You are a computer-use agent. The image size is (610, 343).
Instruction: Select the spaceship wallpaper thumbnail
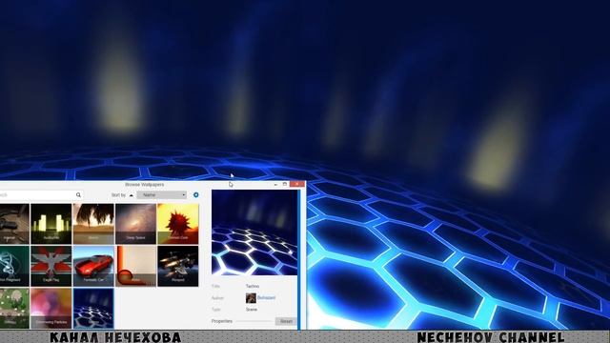click(178, 266)
